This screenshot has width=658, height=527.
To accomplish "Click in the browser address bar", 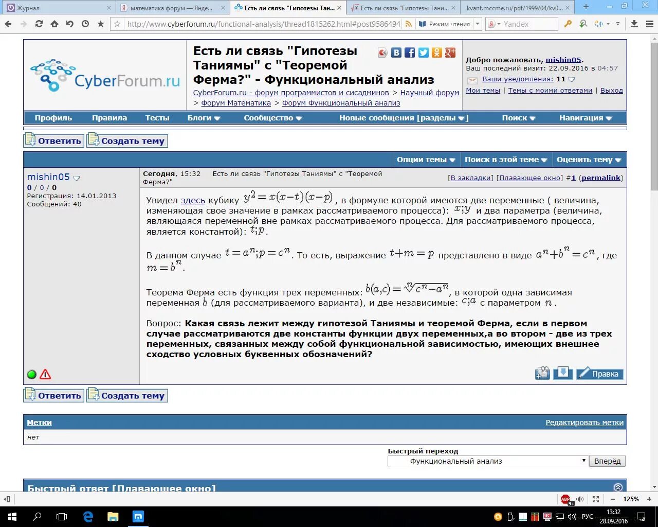I will point(263,24).
